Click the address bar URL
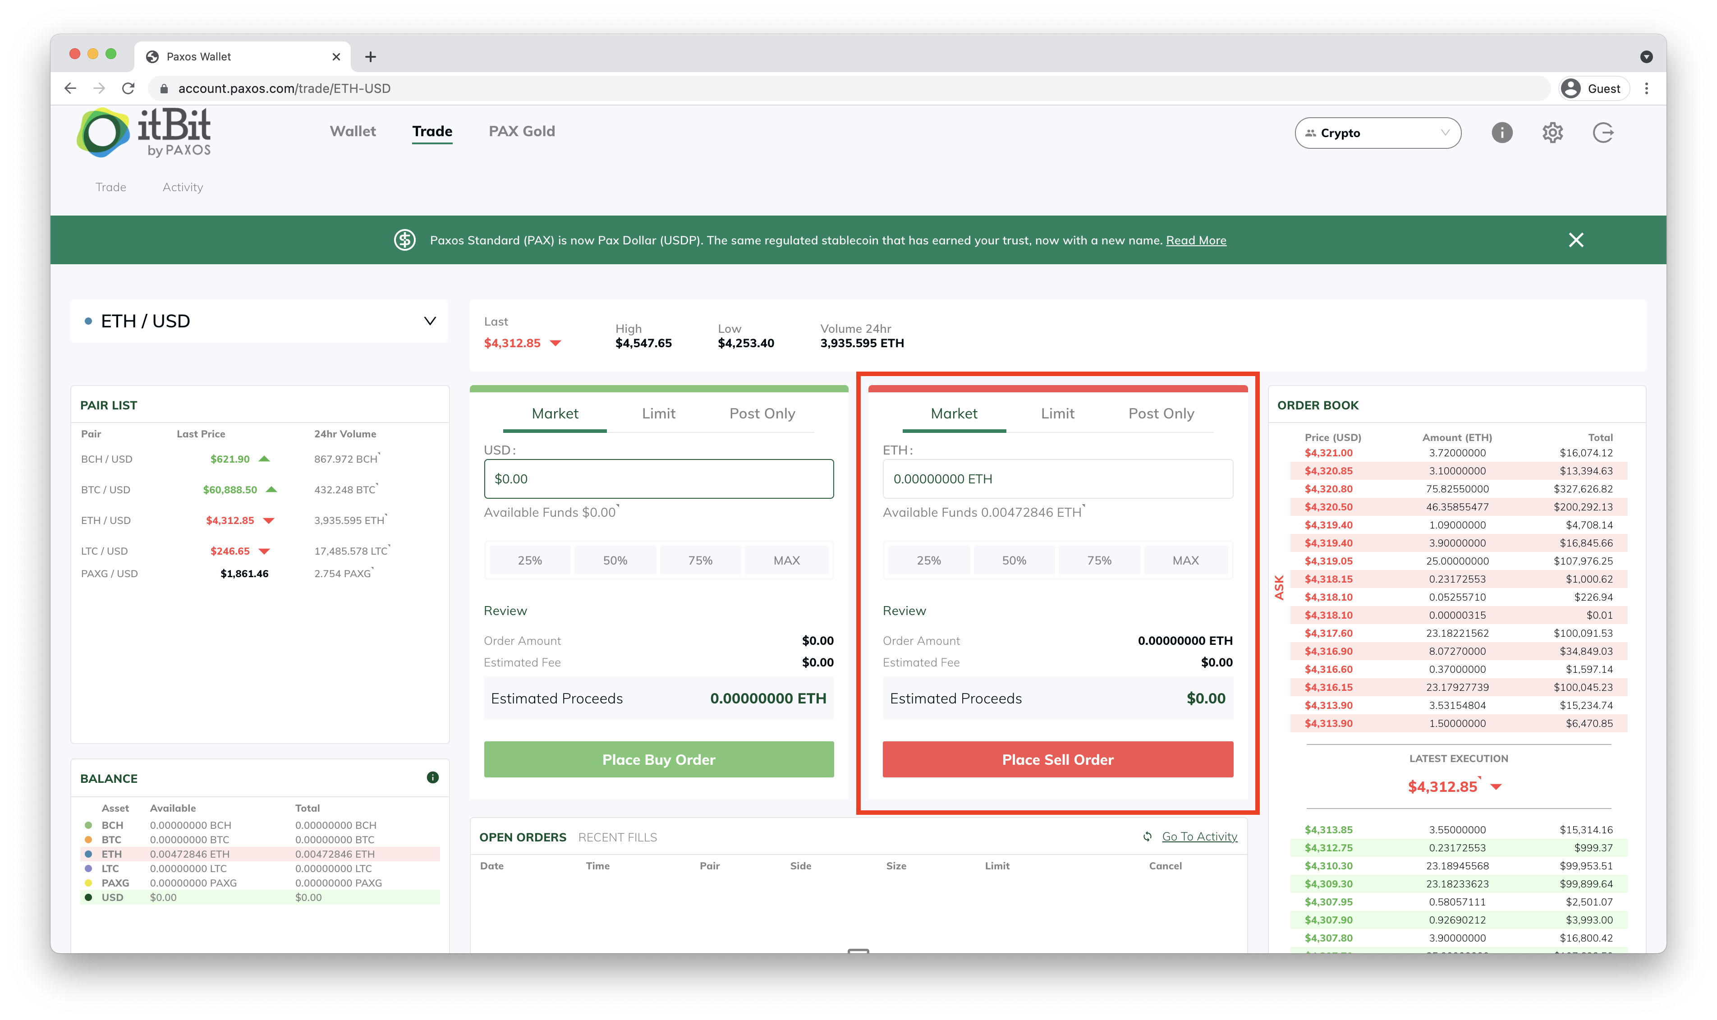The width and height of the screenshot is (1717, 1020). tap(284, 89)
